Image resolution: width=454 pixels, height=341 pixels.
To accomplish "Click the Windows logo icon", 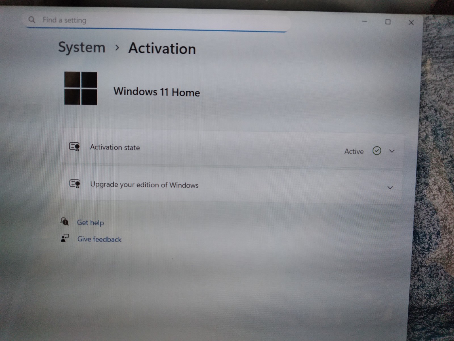I will tap(81, 88).
